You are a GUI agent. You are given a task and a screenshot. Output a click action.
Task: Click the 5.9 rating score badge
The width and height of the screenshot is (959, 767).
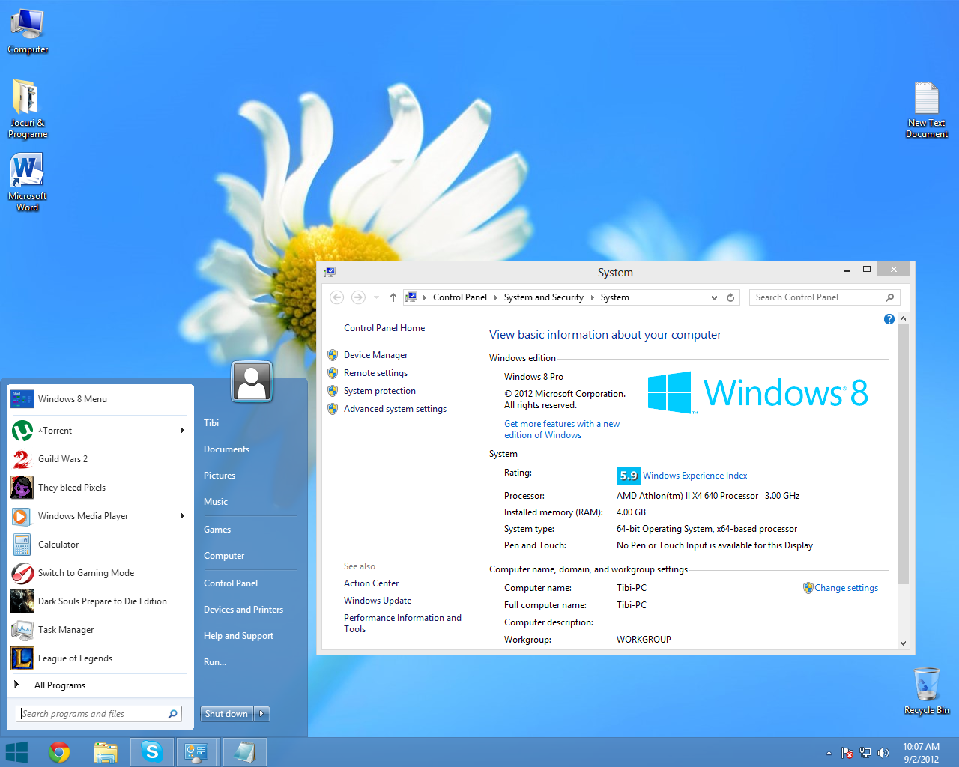[x=629, y=476]
